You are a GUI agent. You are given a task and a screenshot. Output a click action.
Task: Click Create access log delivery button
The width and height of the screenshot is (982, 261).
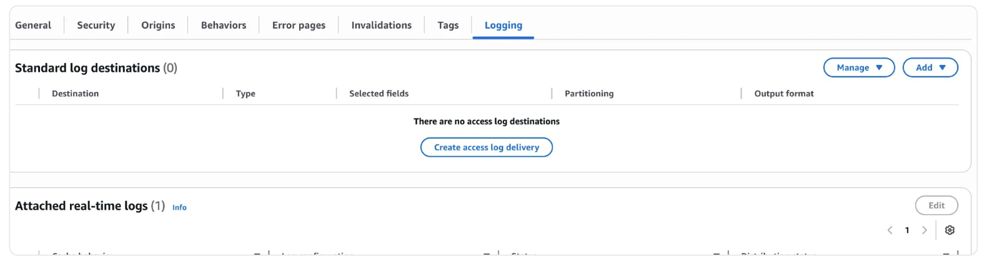click(x=487, y=147)
